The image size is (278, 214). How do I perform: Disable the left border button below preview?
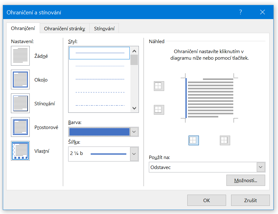tap(194, 140)
